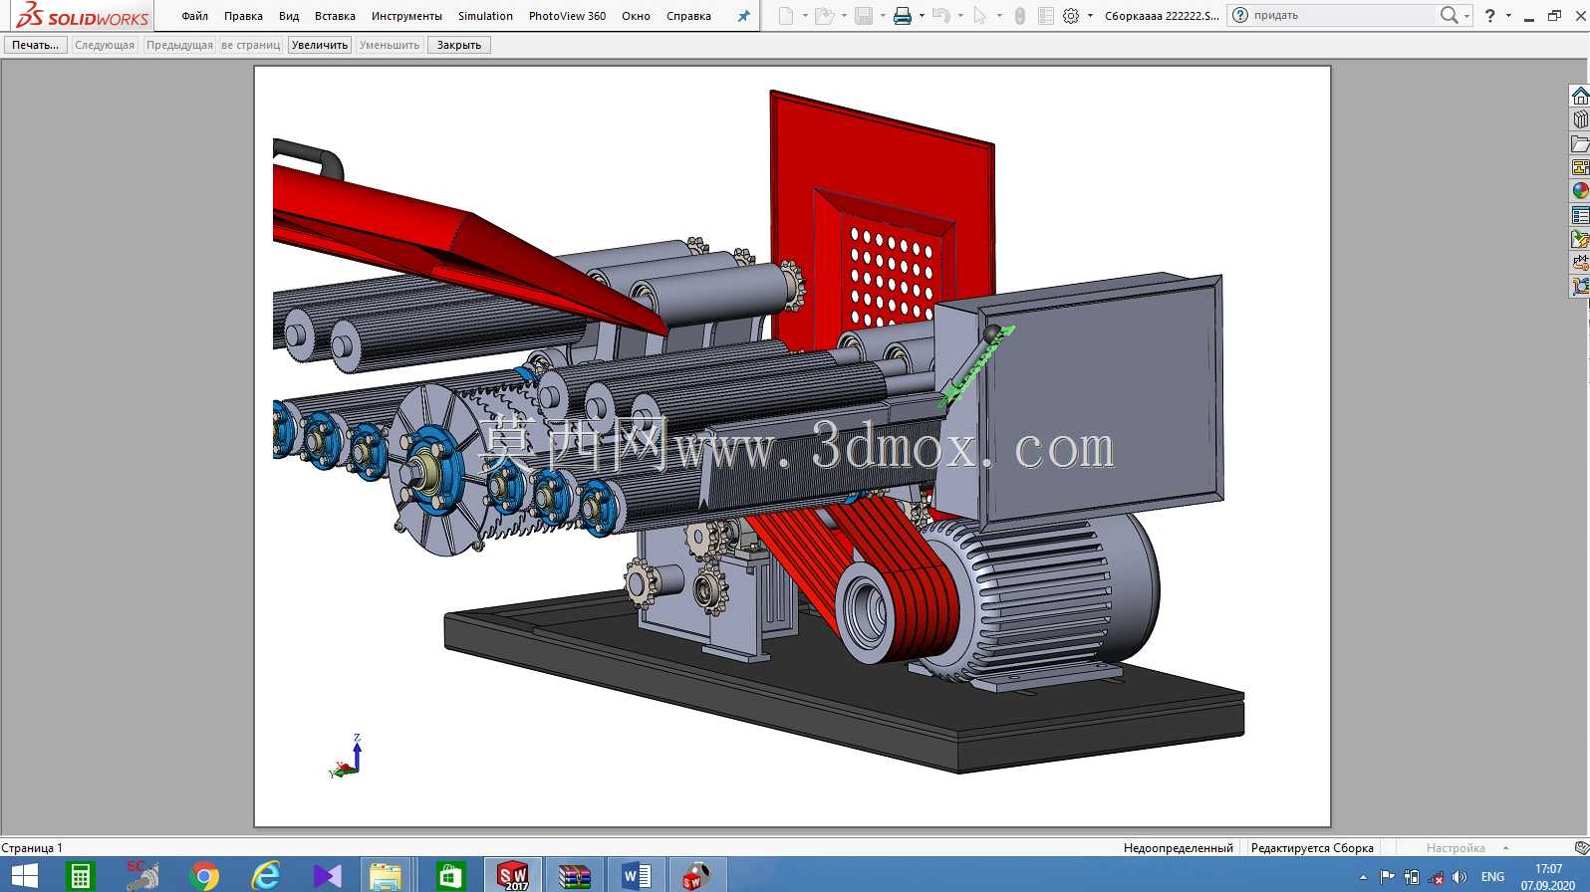Open WinRAR from the taskbar
This screenshot has width=1590, height=892.
(574, 876)
